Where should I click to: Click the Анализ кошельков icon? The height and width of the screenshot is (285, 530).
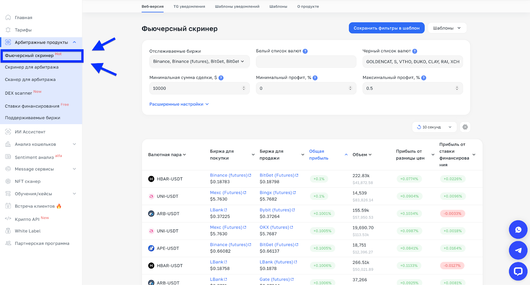click(8, 144)
